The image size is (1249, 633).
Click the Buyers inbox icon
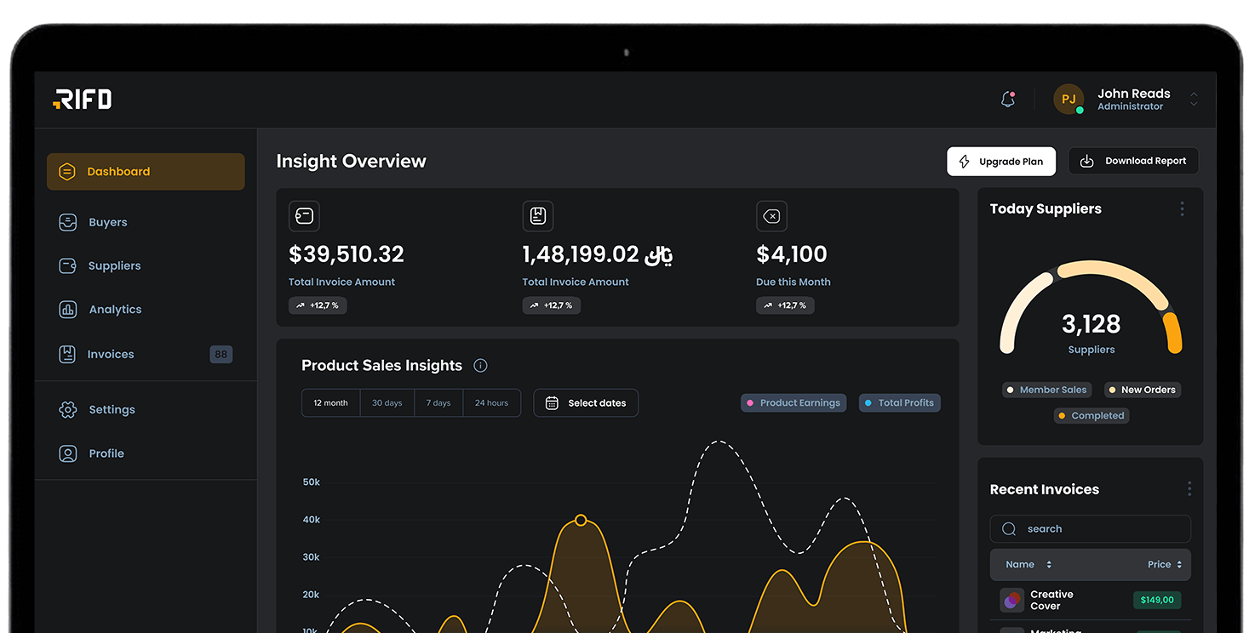pyautogui.click(x=67, y=222)
